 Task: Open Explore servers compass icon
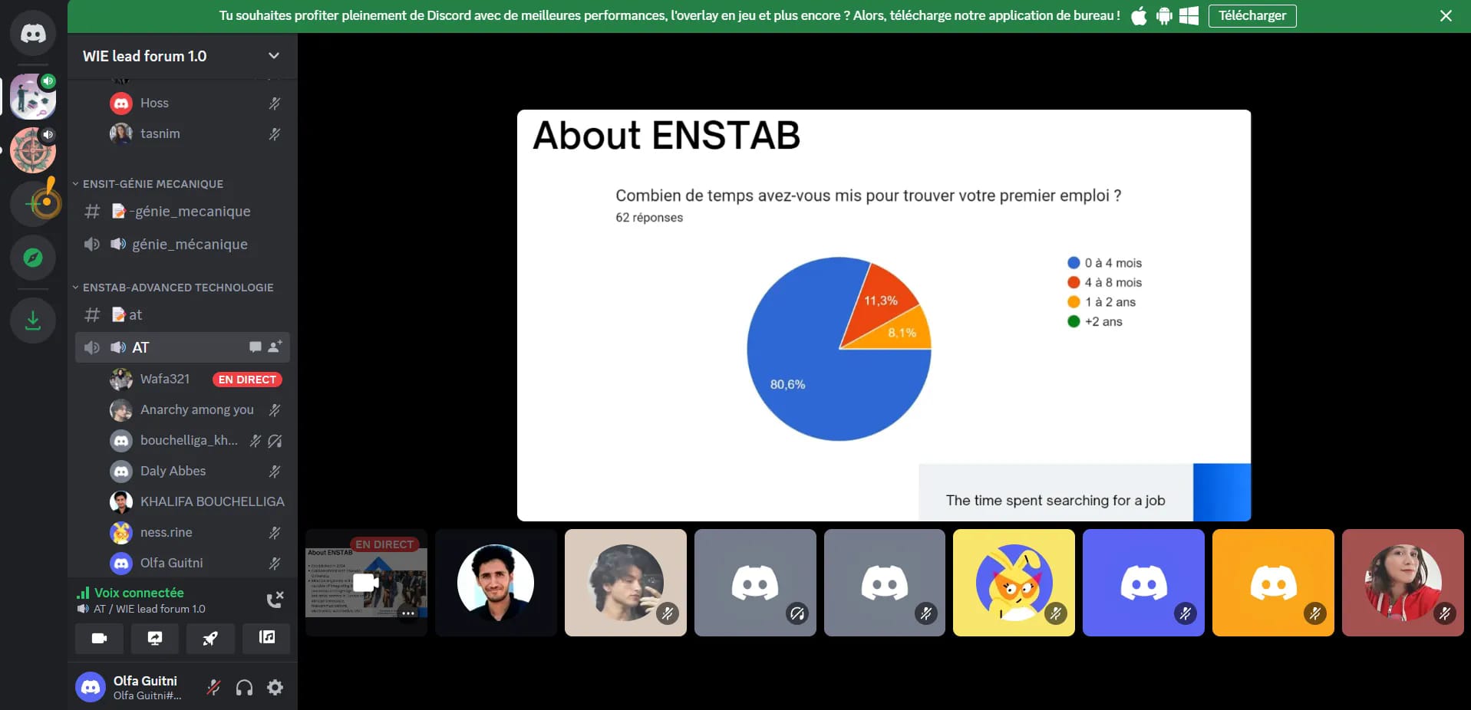tap(33, 258)
